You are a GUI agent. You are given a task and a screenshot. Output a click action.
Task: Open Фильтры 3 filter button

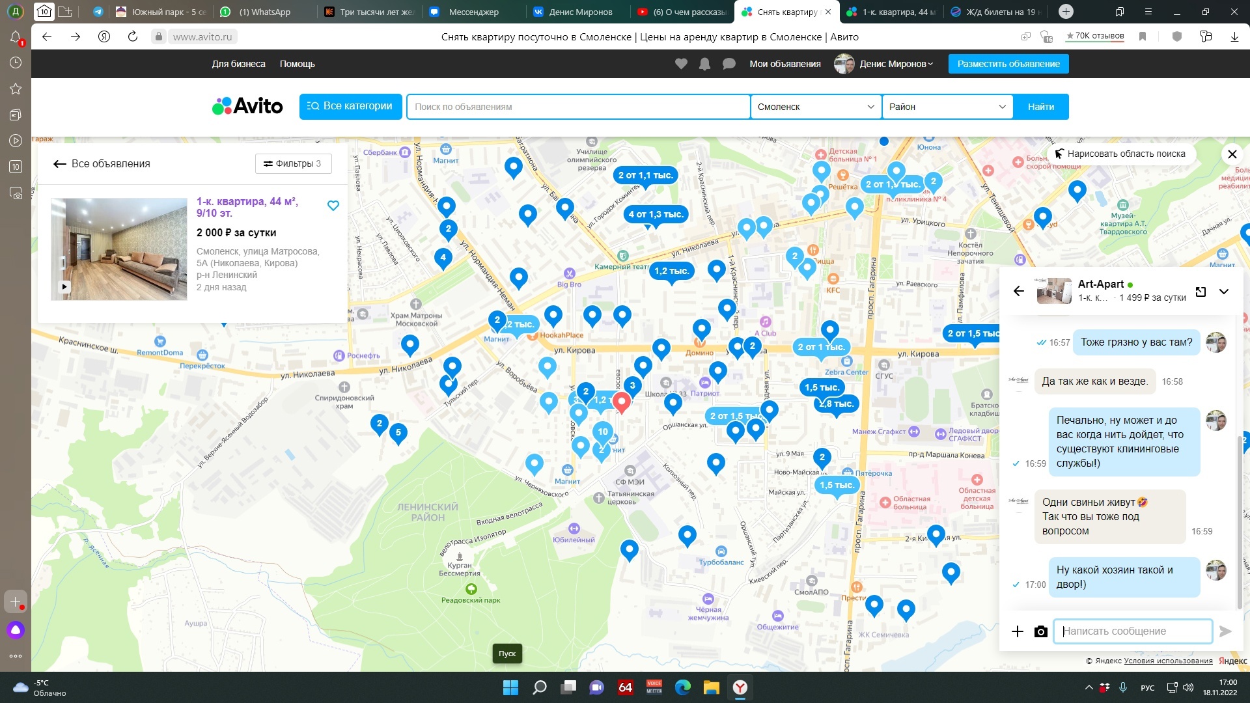tap(293, 164)
